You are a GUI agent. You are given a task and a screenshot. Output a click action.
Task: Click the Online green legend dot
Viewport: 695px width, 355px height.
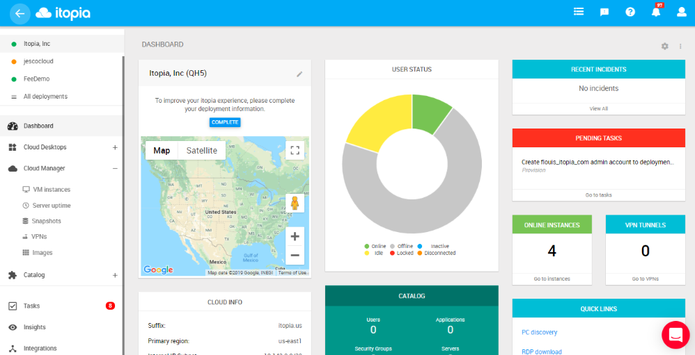point(366,246)
